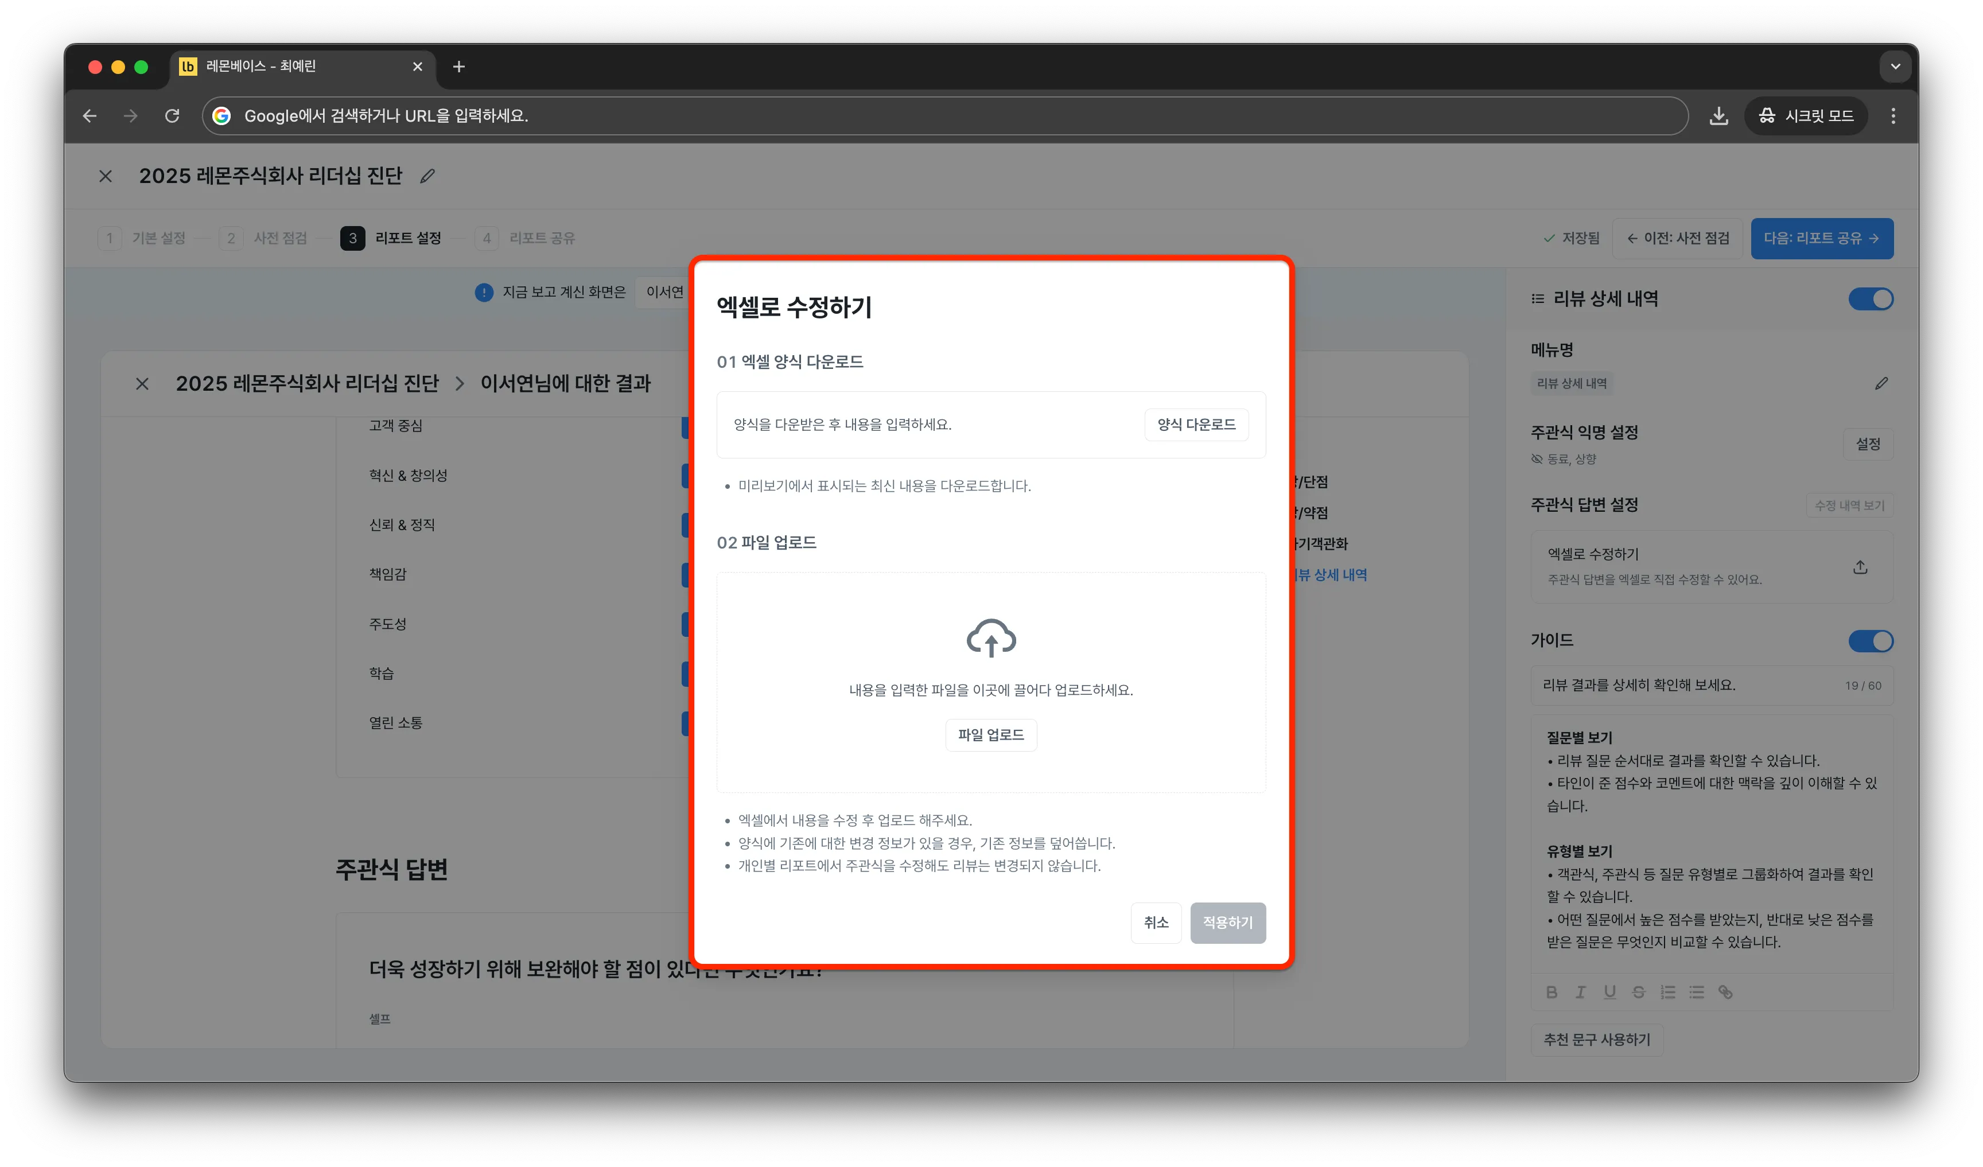Insert a link in guide editor
This screenshot has height=1167, width=1983.
click(x=1726, y=991)
